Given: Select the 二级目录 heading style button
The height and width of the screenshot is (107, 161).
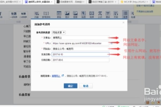Looking at the screenshot, I should tap(24, 14).
